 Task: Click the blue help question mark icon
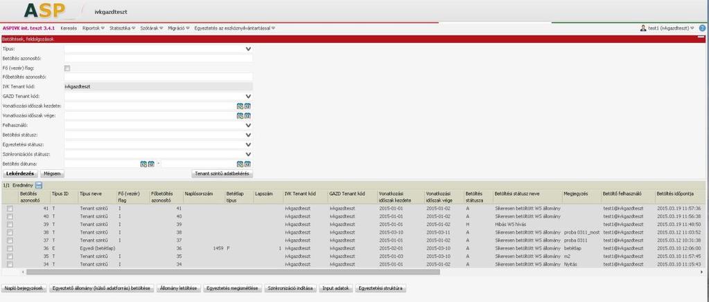[702, 28]
